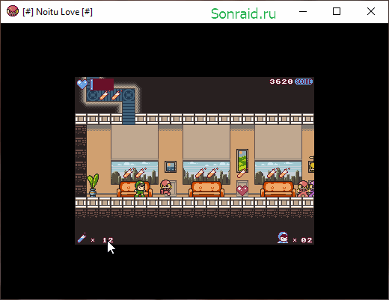Click the syringe pickup below the tall painting
Image resolution: width=389 pixels, height=300 pixels.
242,173
